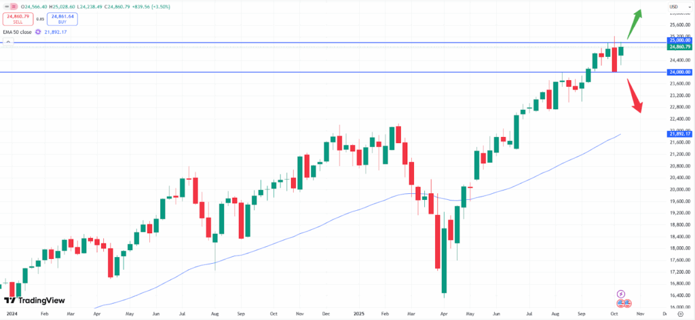Click the flag icons on time axis
Screen dimensions: 695x320
click(x=626, y=304)
